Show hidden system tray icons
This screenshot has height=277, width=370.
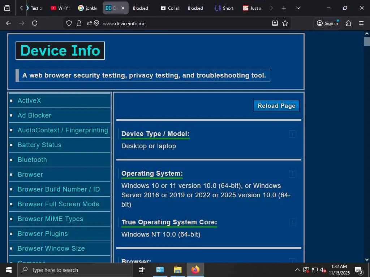[297, 270]
